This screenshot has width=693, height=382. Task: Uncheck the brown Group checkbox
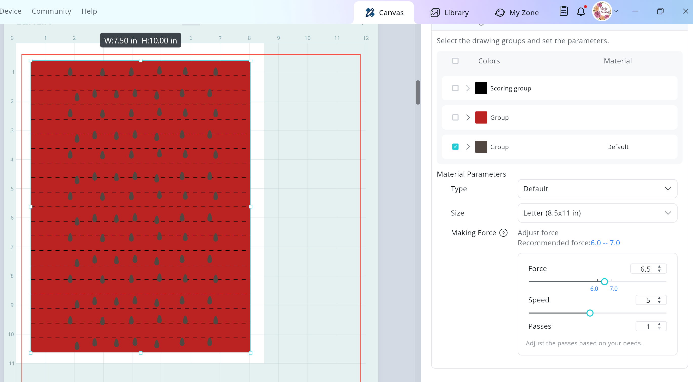pyautogui.click(x=455, y=147)
